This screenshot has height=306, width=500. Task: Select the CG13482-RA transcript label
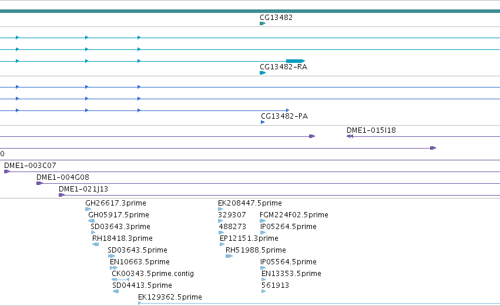[x=283, y=67]
